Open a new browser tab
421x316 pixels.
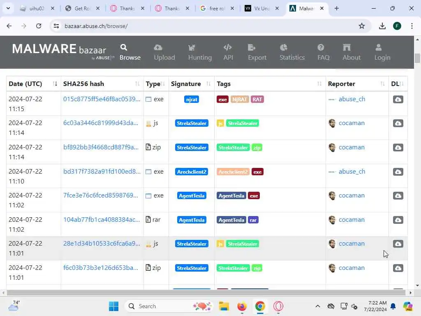[336, 8]
